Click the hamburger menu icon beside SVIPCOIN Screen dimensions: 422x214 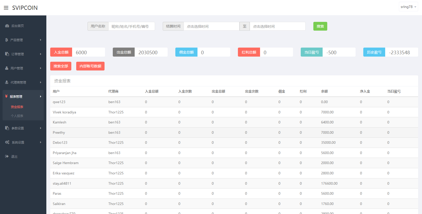[x=6, y=8]
